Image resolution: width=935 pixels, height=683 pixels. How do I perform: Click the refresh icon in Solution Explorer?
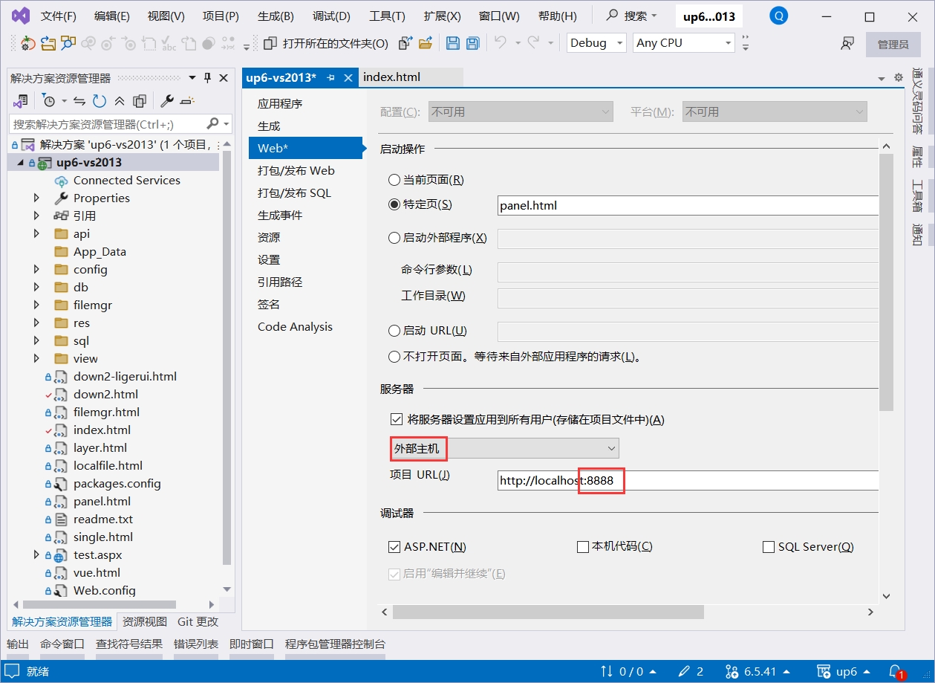tap(99, 101)
